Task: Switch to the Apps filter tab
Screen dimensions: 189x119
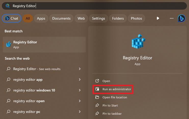Action: (41, 18)
